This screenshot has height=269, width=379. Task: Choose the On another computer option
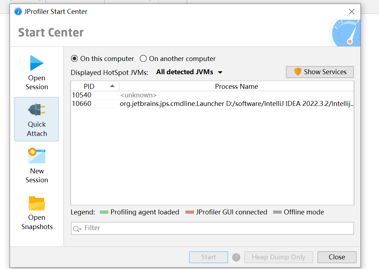point(143,59)
